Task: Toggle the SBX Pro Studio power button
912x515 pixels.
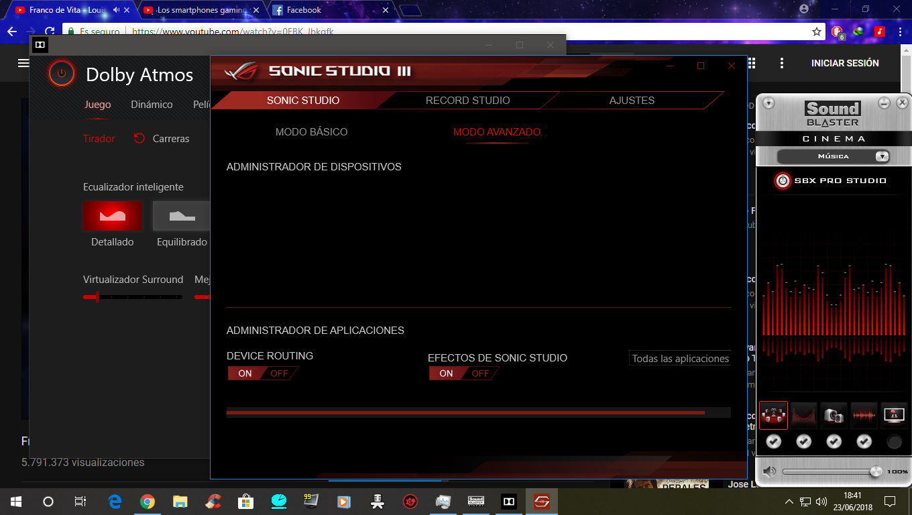Action: 783,180
